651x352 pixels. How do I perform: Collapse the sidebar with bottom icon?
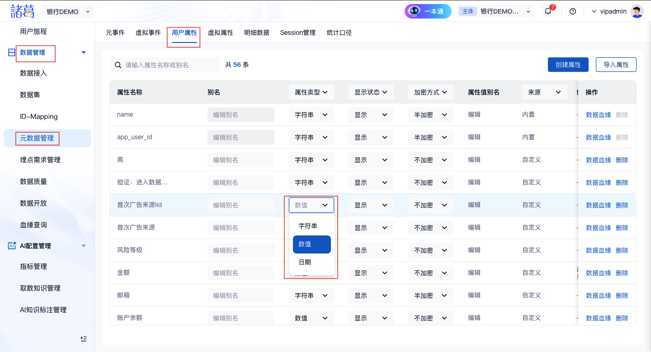point(83,339)
